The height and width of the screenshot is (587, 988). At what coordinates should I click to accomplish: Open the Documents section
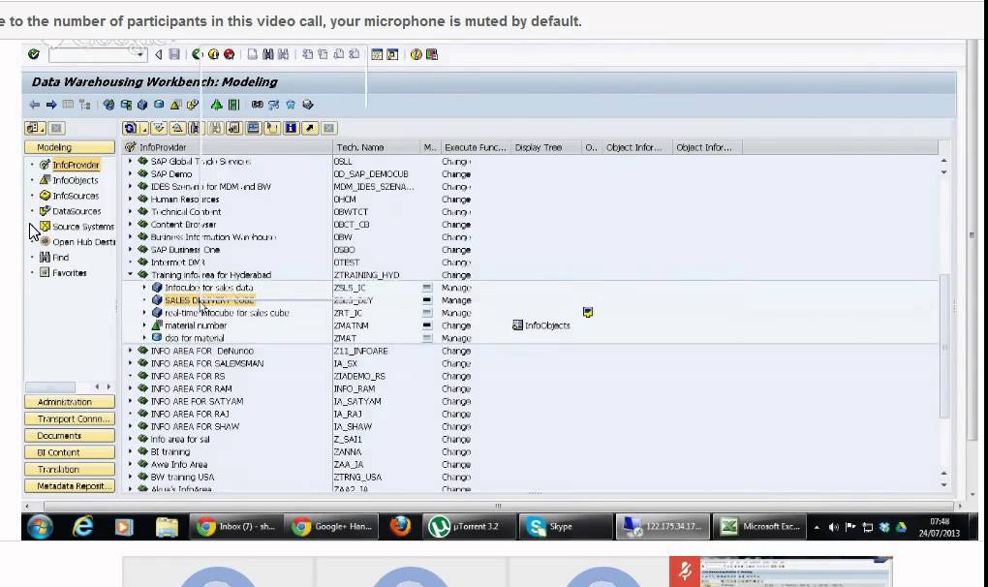coord(70,436)
